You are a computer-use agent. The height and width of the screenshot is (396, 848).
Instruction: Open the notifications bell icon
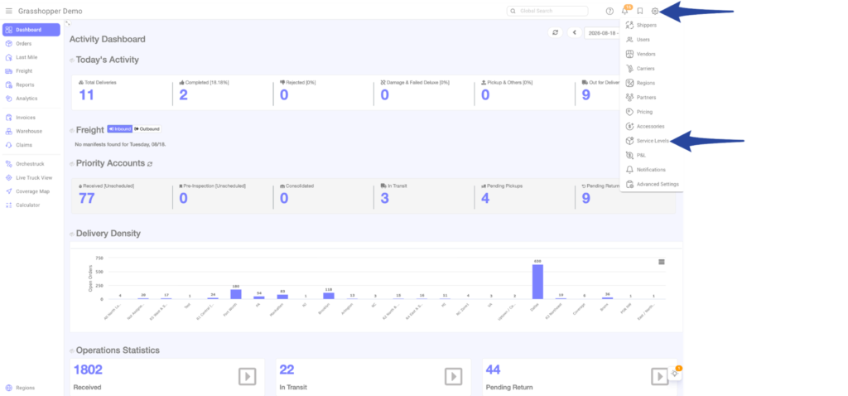[625, 11]
